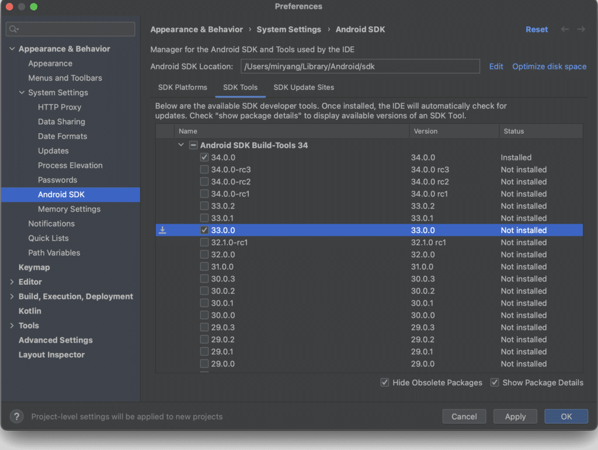Open Layout Inspector settings
Viewport: 598px width, 450px height.
(51, 355)
